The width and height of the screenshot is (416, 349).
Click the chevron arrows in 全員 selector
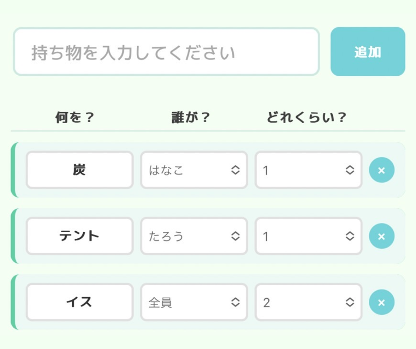click(x=235, y=302)
